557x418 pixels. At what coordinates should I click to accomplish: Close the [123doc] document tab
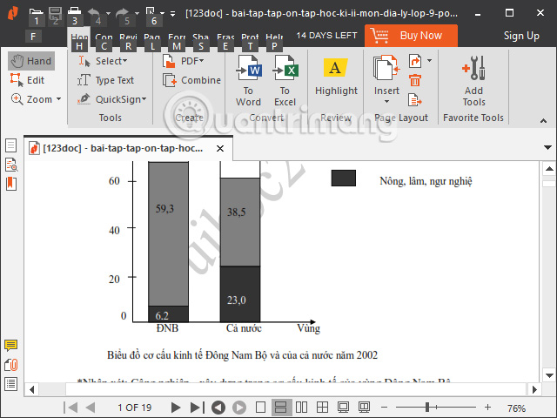pyautogui.click(x=220, y=148)
